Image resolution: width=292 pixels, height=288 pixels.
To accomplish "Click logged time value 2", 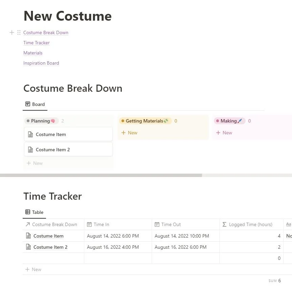I will coord(279,247).
